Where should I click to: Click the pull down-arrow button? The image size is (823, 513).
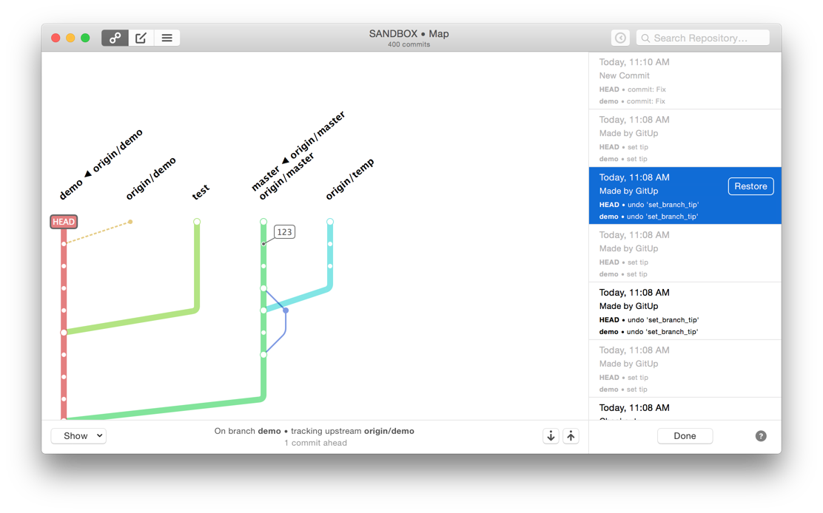[551, 436]
